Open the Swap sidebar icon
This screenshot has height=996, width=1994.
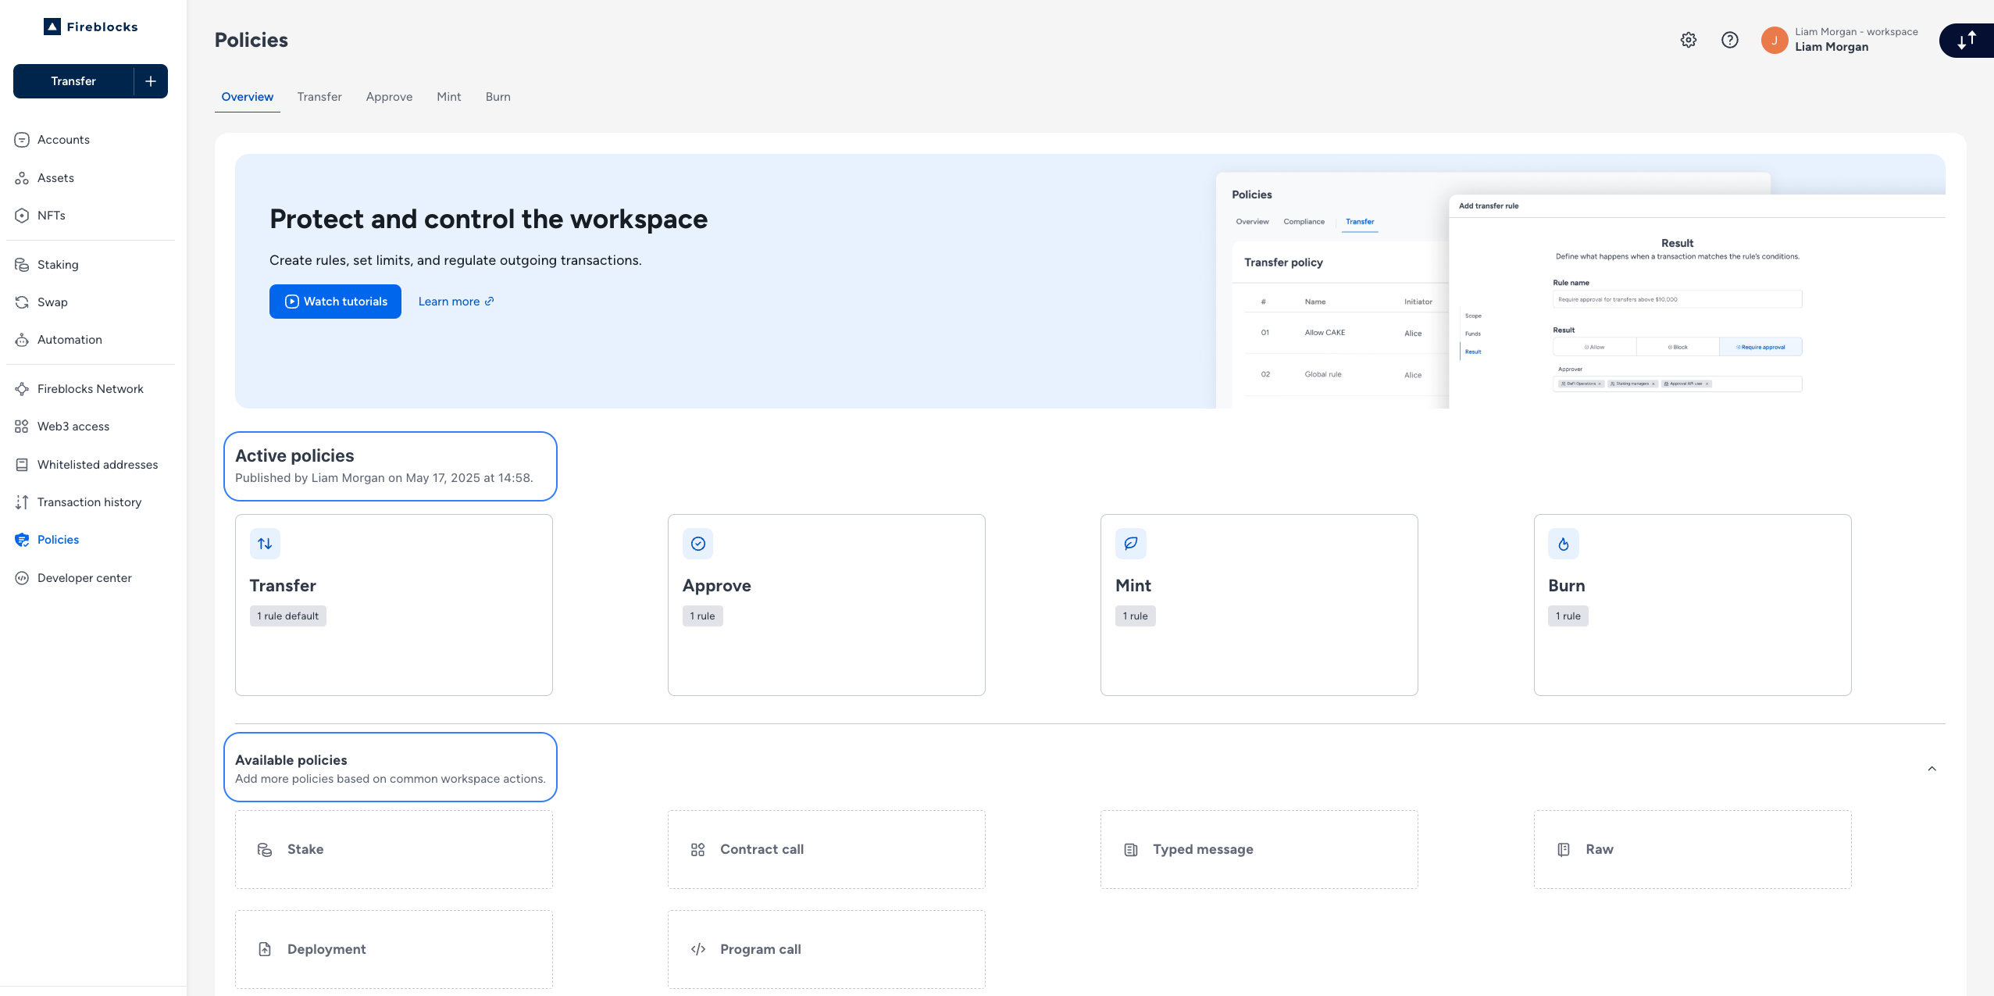(22, 302)
